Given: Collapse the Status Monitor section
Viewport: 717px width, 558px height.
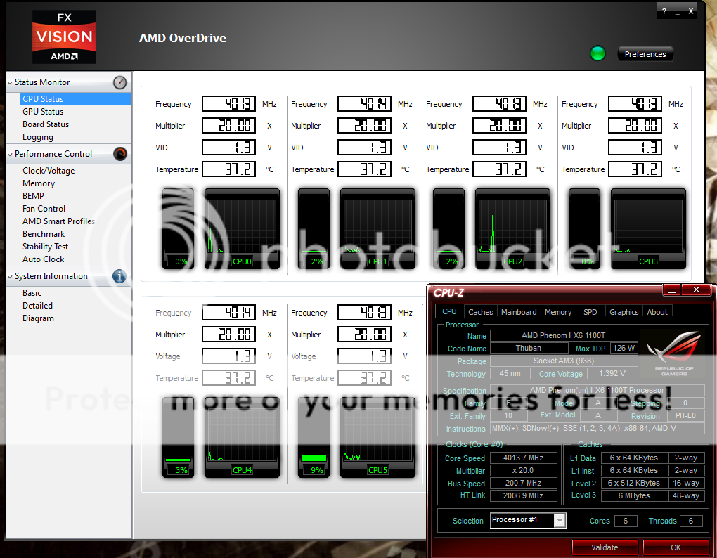Looking at the screenshot, I should point(10,83).
